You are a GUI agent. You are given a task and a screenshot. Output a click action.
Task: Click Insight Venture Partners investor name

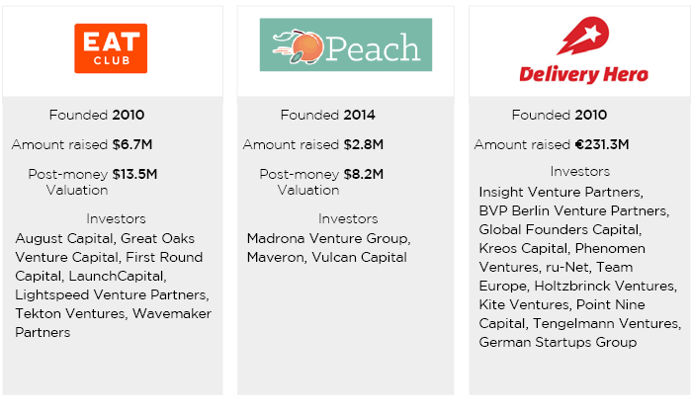tap(561, 193)
